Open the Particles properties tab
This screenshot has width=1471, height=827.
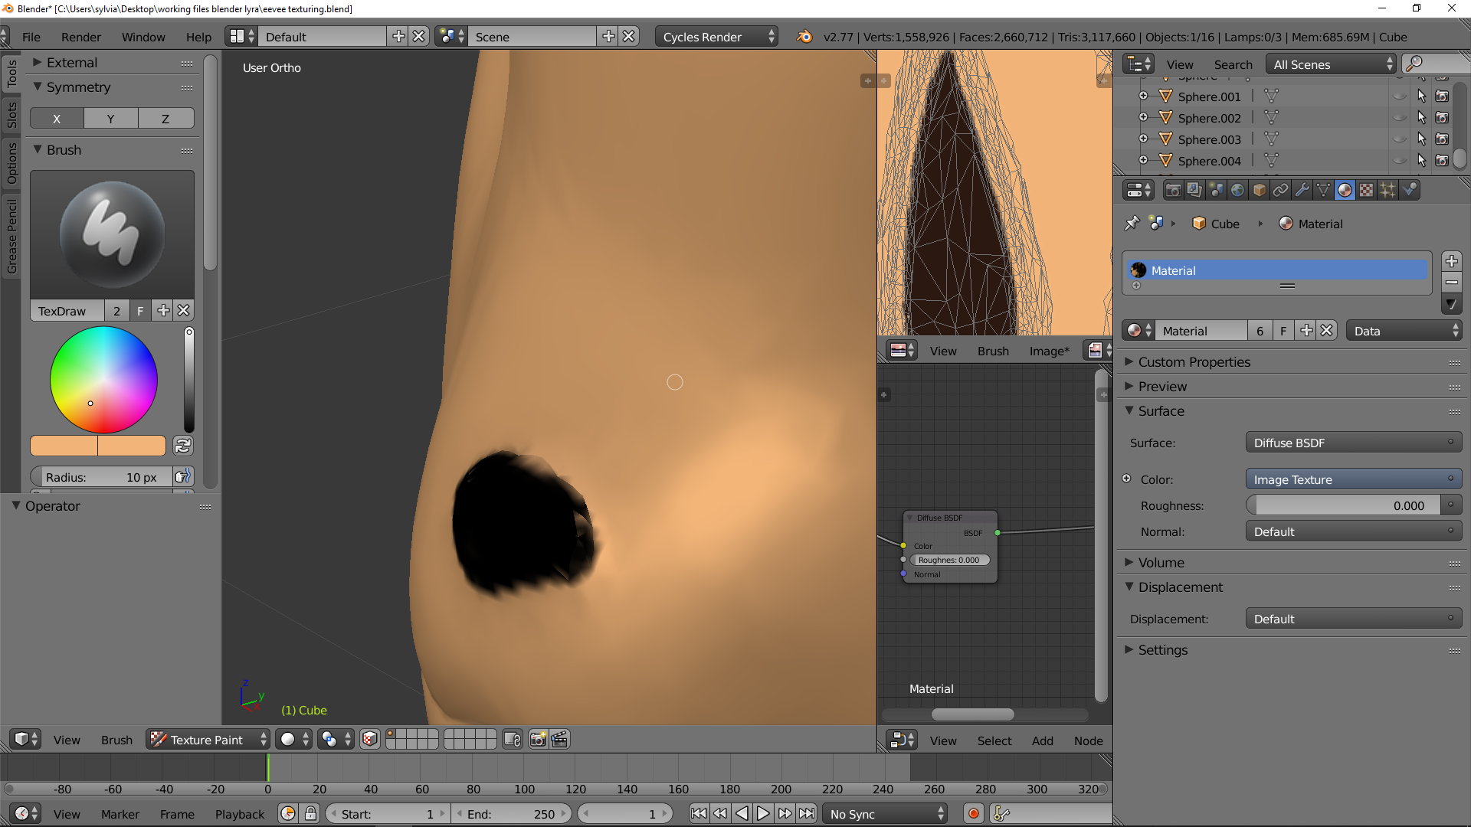pos(1387,190)
